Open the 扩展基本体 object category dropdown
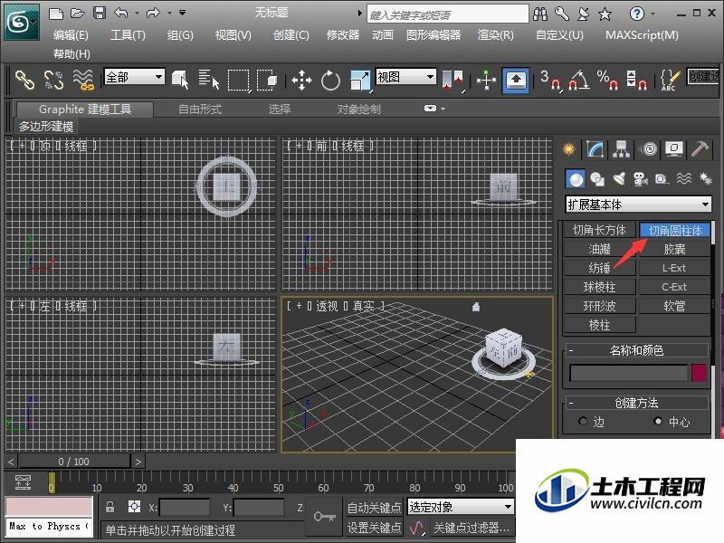 [x=638, y=205]
